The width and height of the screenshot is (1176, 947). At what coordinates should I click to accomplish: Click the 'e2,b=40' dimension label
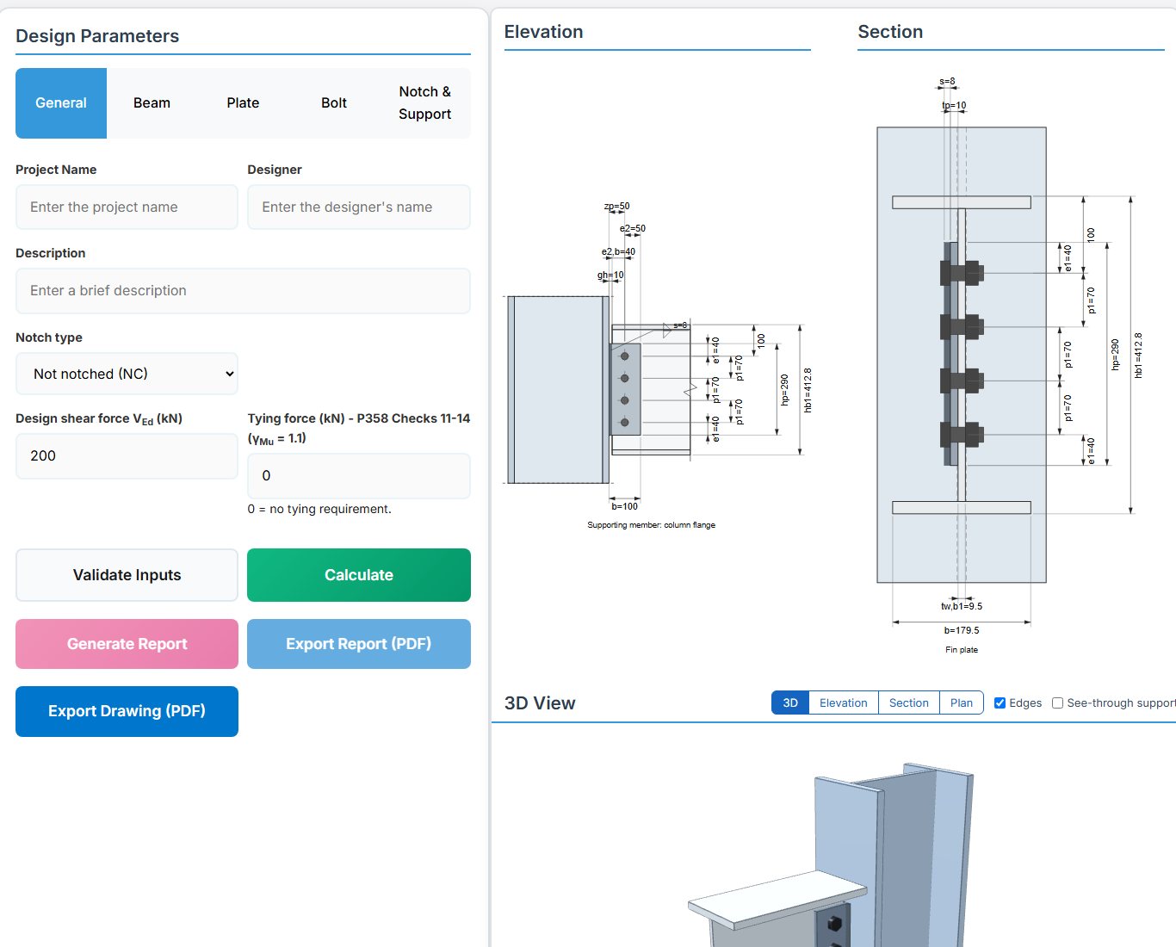[618, 252]
